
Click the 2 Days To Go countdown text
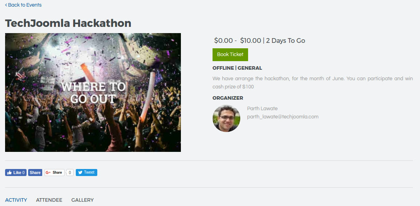click(x=286, y=40)
